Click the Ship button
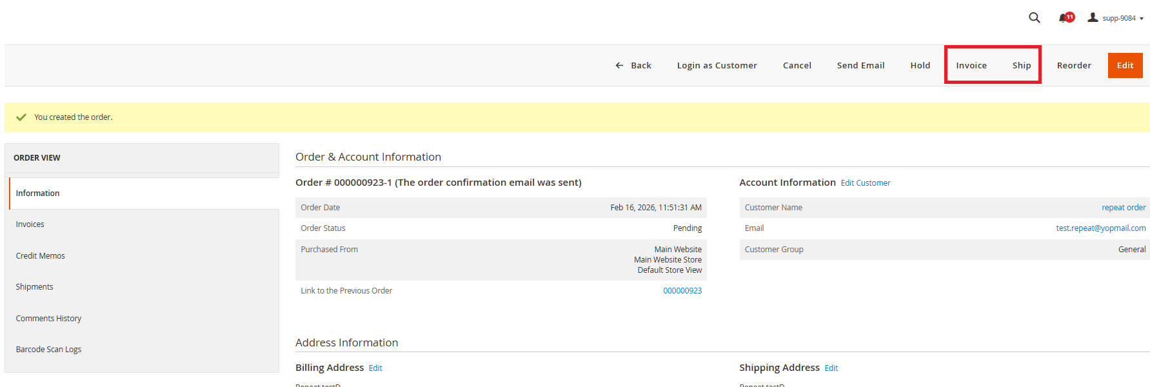Viewport: 1150px width, 387px height. tap(1021, 65)
